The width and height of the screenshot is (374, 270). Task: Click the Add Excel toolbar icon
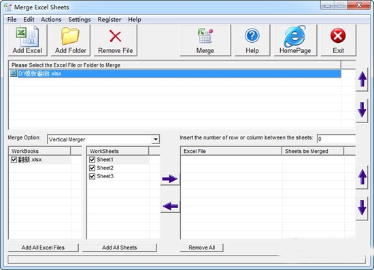tap(27, 36)
